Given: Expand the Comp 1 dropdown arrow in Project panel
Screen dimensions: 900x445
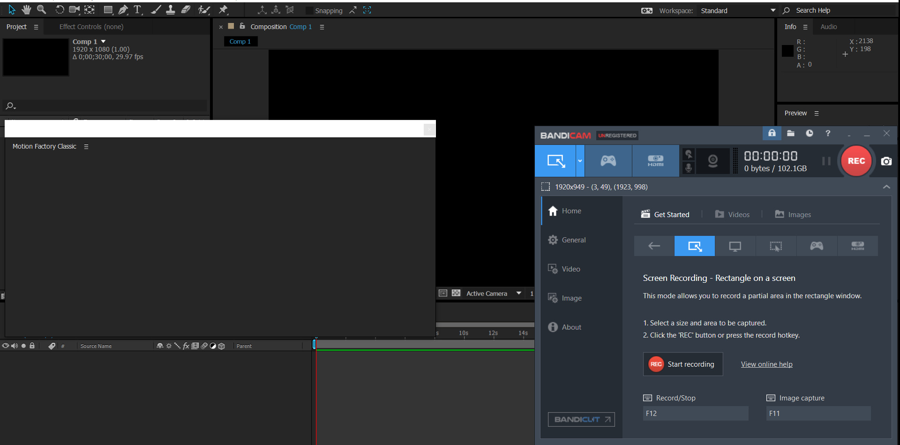Looking at the screenshot, I should [103, 42].
